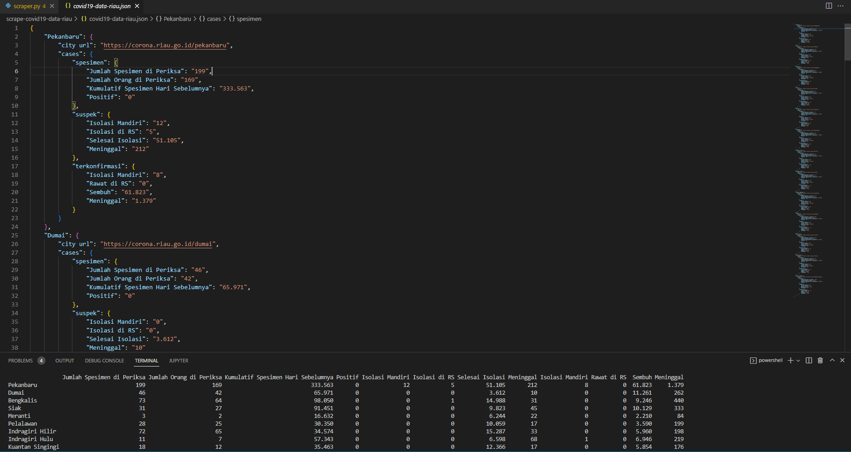Select the covid19-data-riau.json tab
The image size is (851, 452).
pyautogui.click(x=101, y=6)
